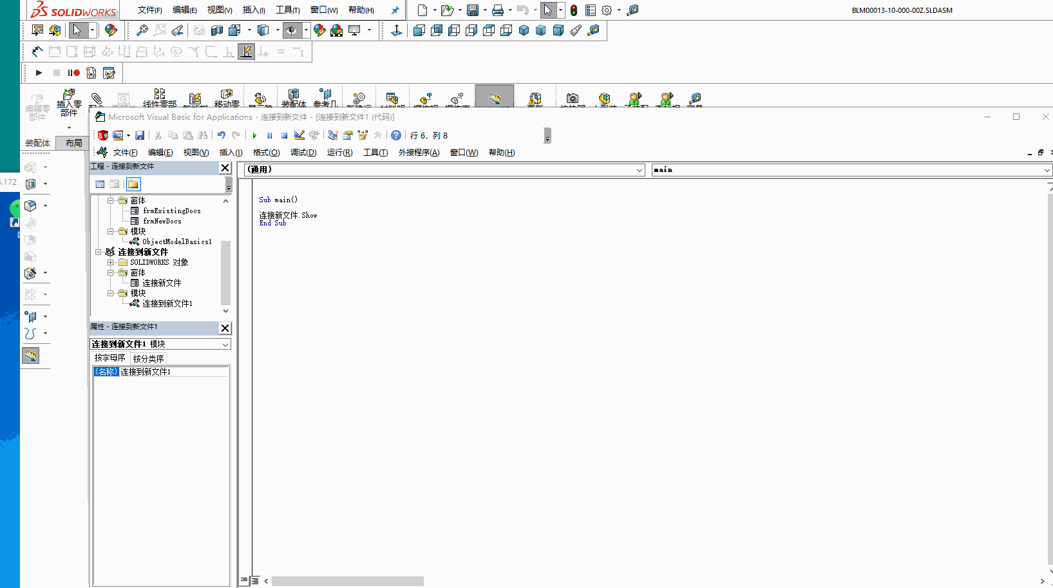Open the 运行(R) menu in VBA
The height and width of the screenshot is (588, 1053).
(339, 153)
